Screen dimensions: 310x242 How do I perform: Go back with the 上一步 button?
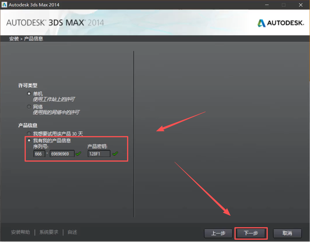(x=218, y=233)
